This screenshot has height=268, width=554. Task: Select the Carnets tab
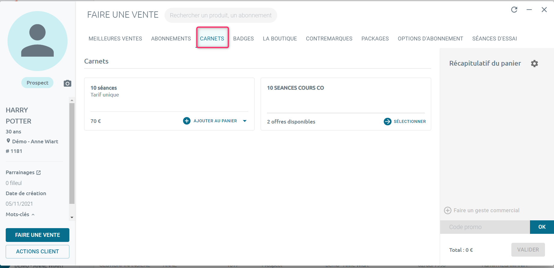212,39
